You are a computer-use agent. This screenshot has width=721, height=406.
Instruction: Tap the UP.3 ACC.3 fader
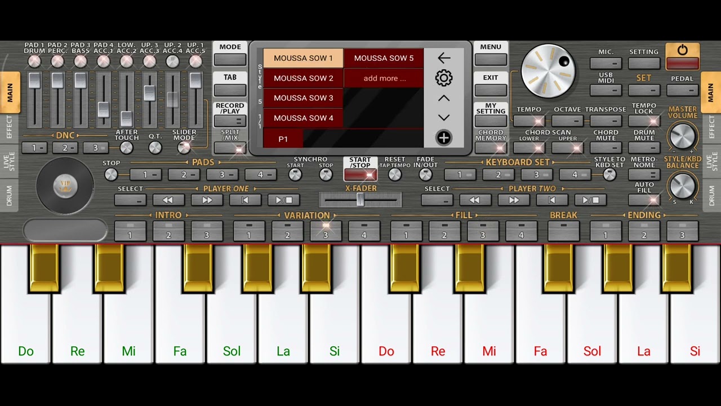149,93
